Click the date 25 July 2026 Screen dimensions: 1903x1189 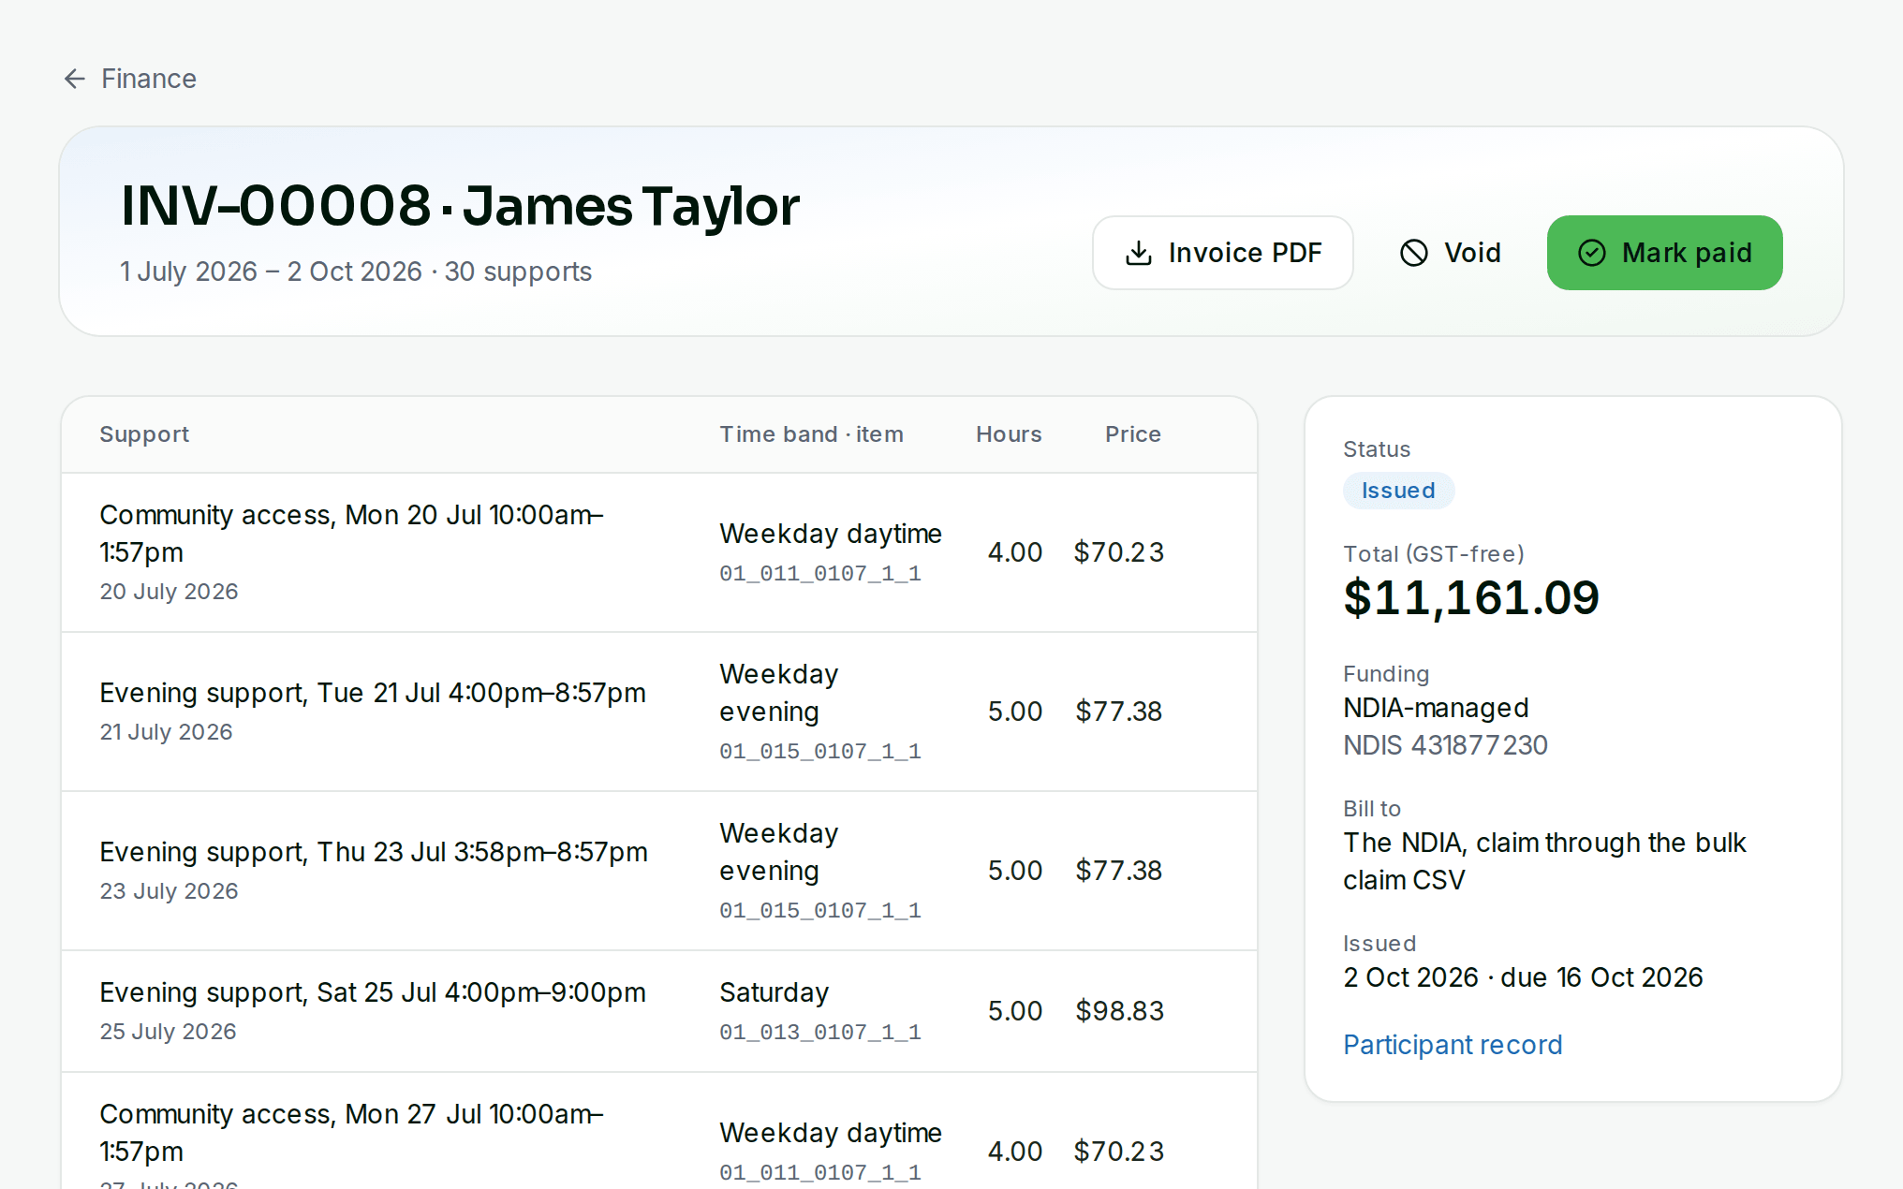pos(168,1032)
